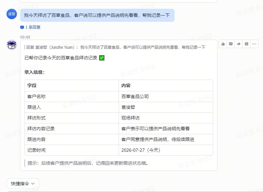Click the blue 浚哲 user avatar
The width and height of the screenshot is (263, 192).
pos(12,14)
